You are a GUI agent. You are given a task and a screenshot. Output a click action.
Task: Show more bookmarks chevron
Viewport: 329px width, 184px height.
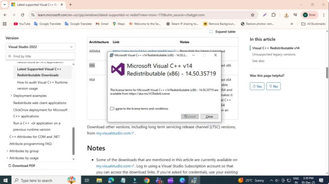click(292, 24)
